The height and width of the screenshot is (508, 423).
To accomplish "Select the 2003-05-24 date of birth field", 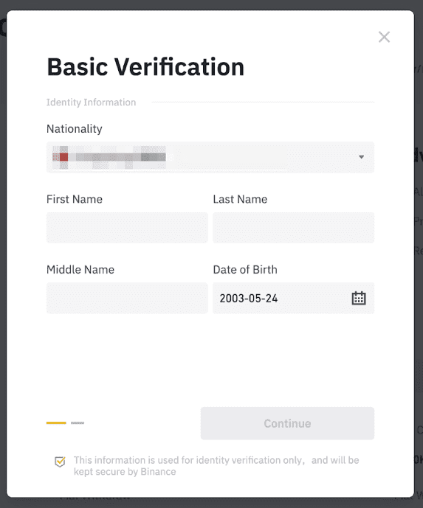I will point(293,298).
